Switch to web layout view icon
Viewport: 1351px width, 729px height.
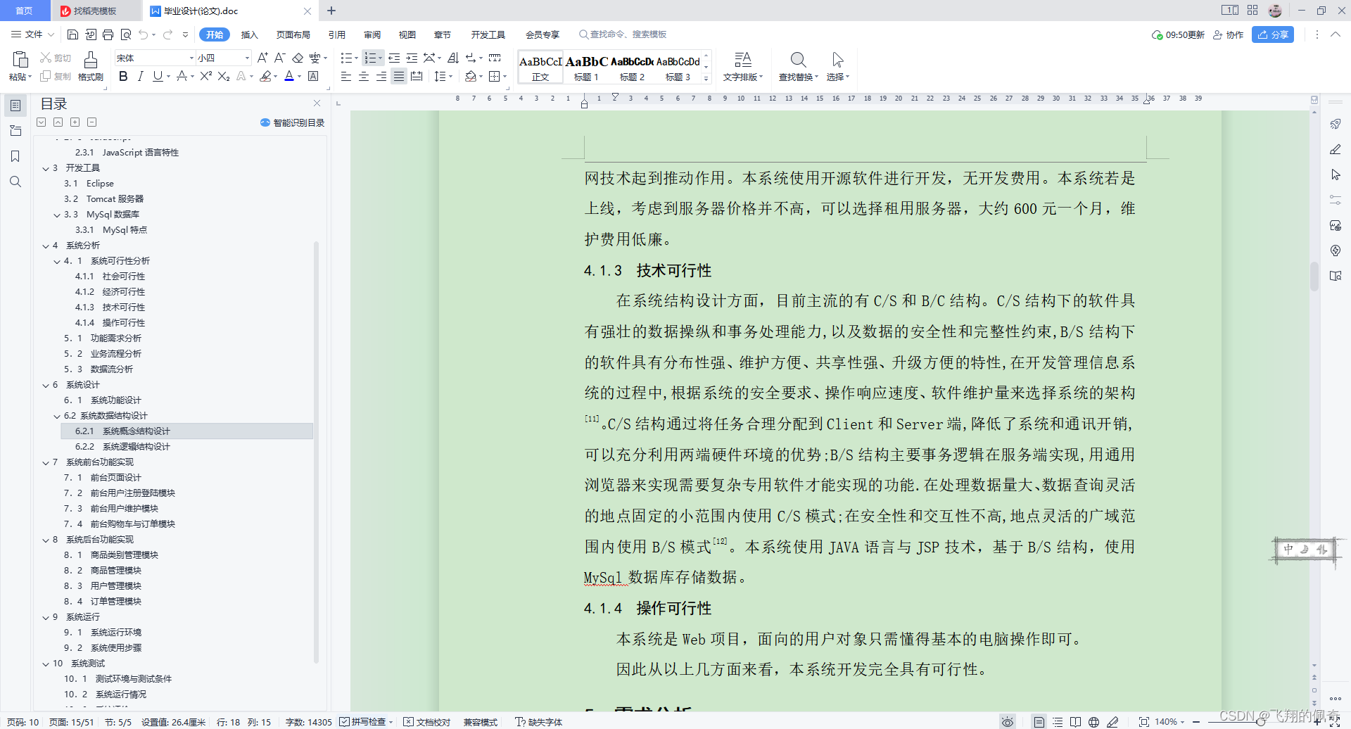click(x=1093, y=722)
